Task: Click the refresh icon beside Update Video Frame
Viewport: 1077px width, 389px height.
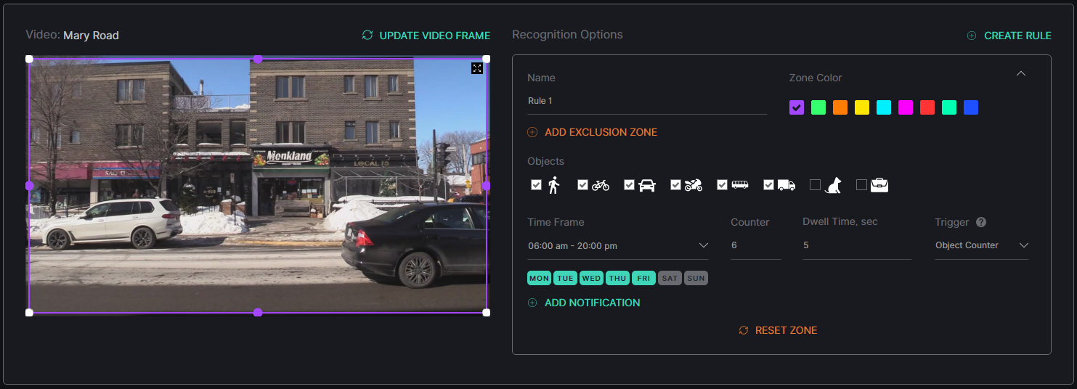Action: (367, 35)
